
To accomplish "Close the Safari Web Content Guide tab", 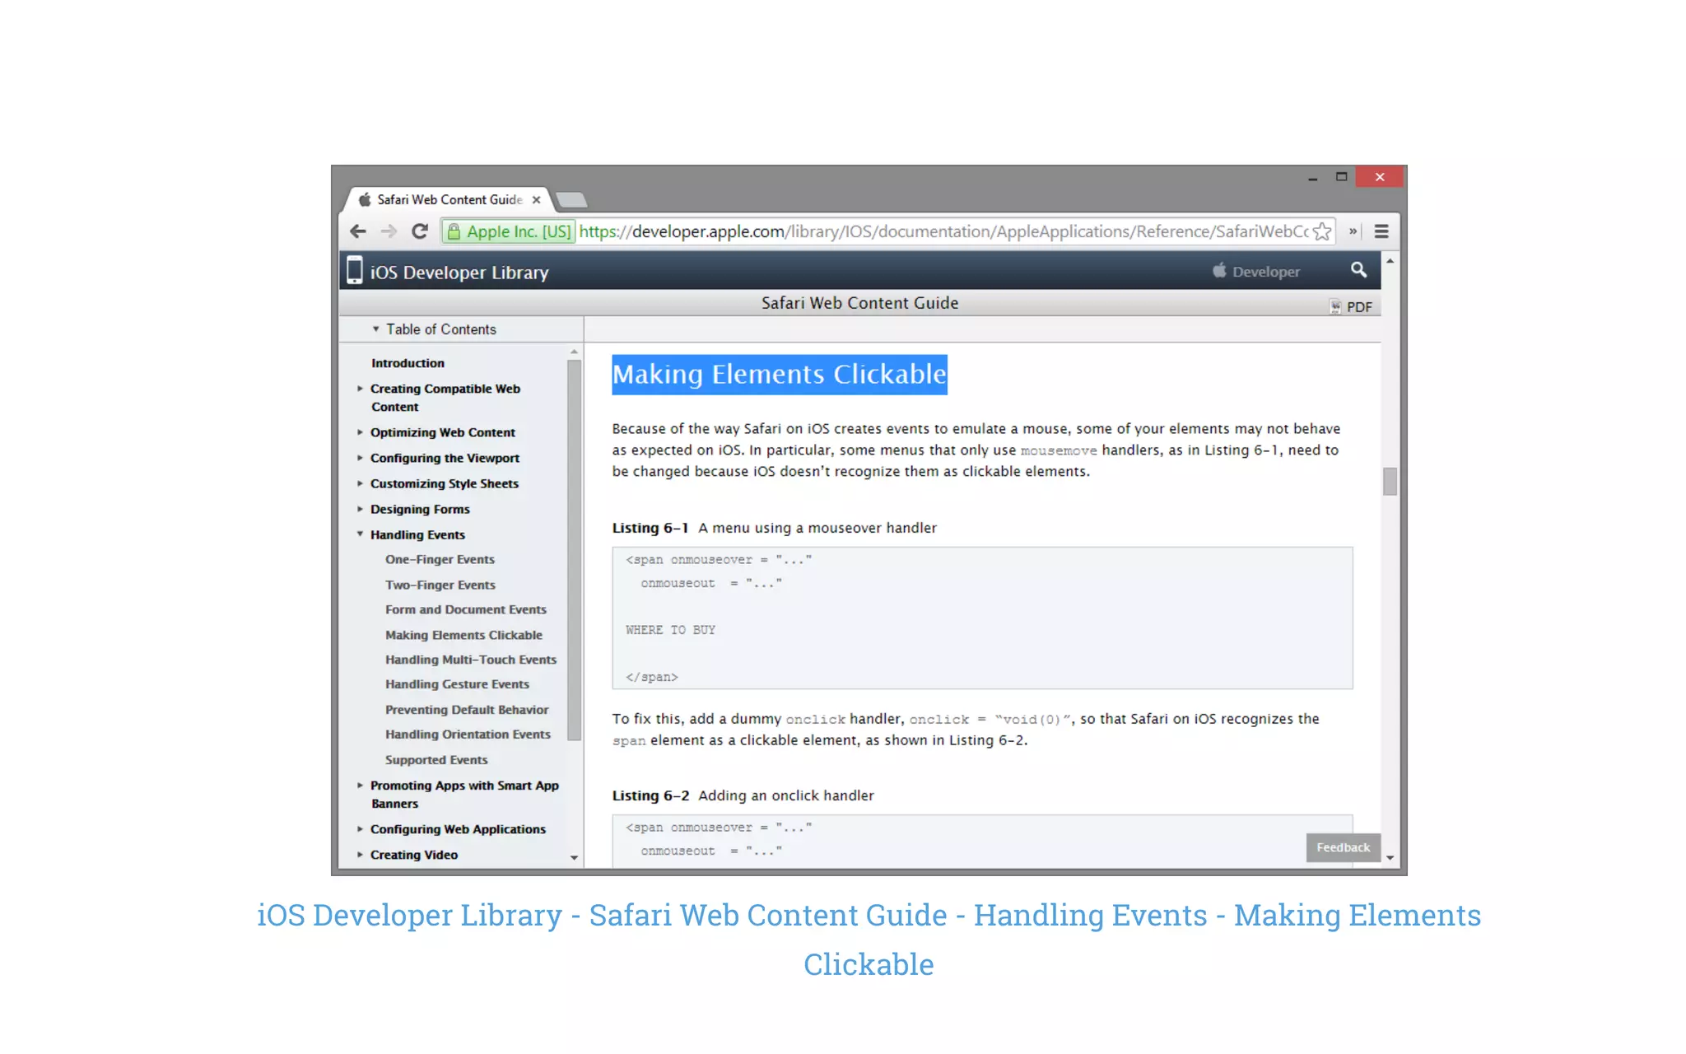I will click(x=536, y=200).
